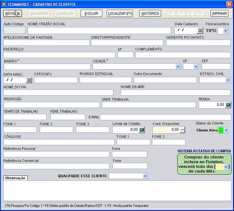Go to next record navigation arrow
This screenshot has width=234, height=211.
[191, 13]
